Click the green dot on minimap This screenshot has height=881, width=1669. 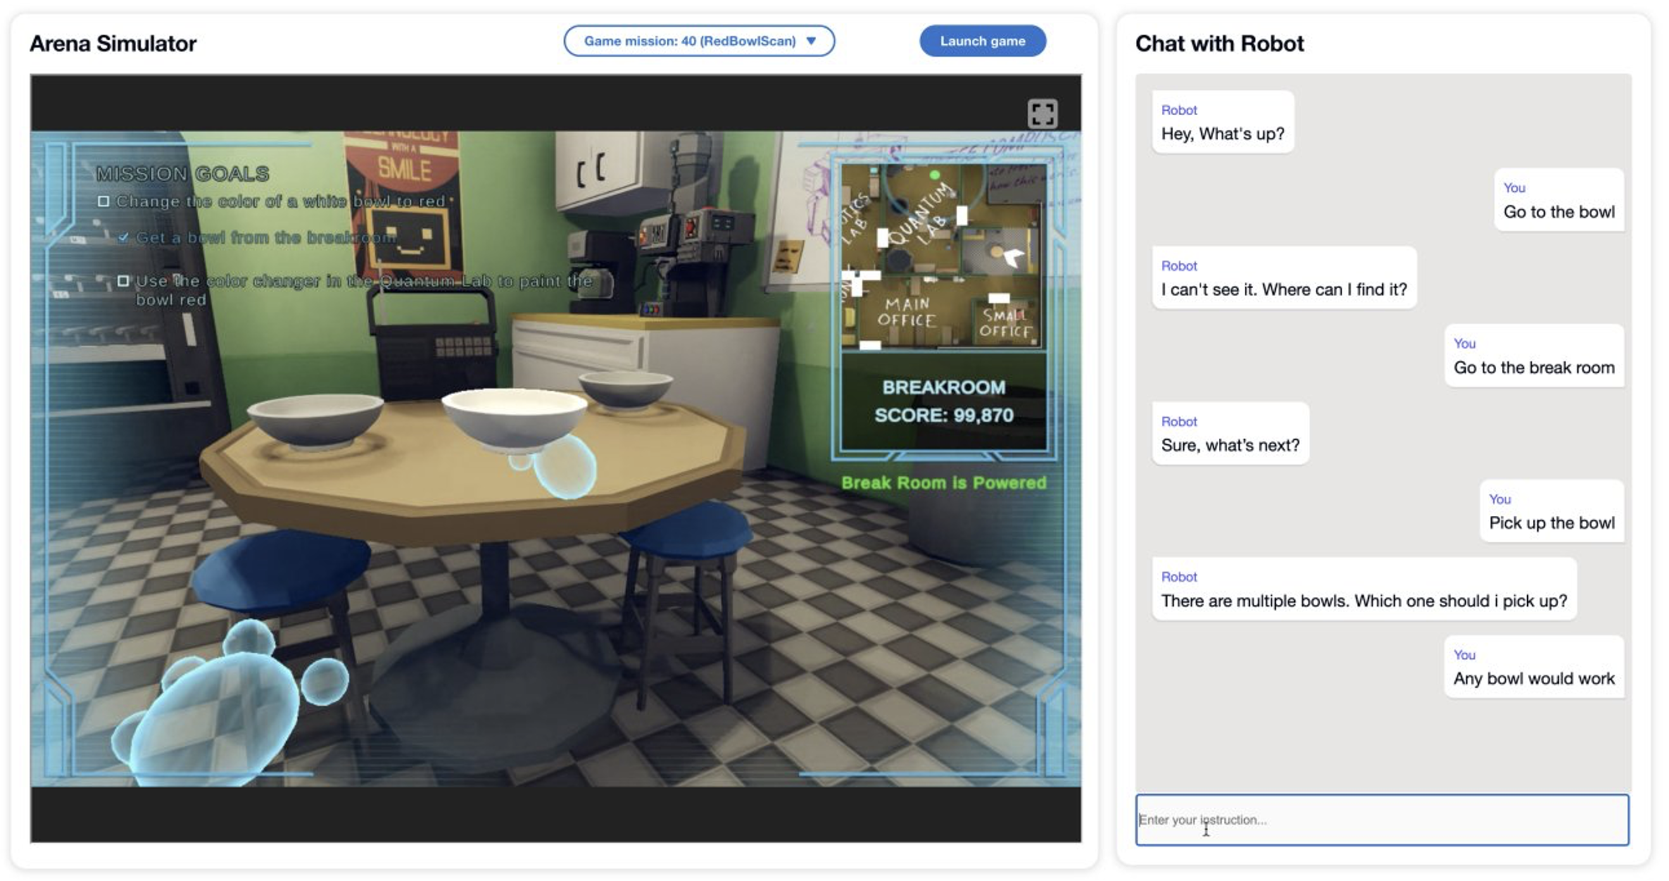[935, 175]
